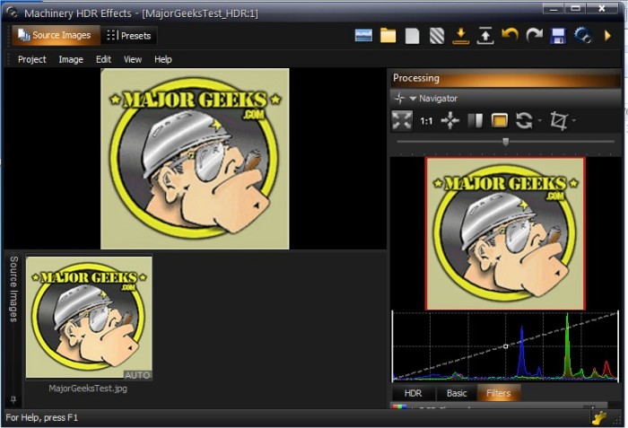Click the Navigator zoom slider handle
Viewport: 628px width, 428px height.
pyautogui.click(x=505, y=141)
